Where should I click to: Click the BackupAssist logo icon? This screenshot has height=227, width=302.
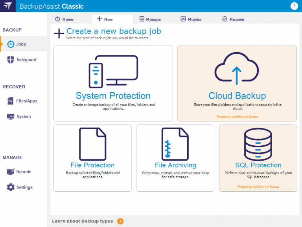7,6
